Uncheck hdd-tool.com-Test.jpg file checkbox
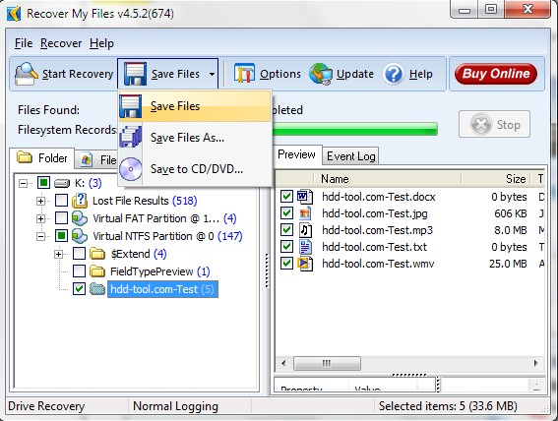The image size is (558, 421). coord(286,213)
